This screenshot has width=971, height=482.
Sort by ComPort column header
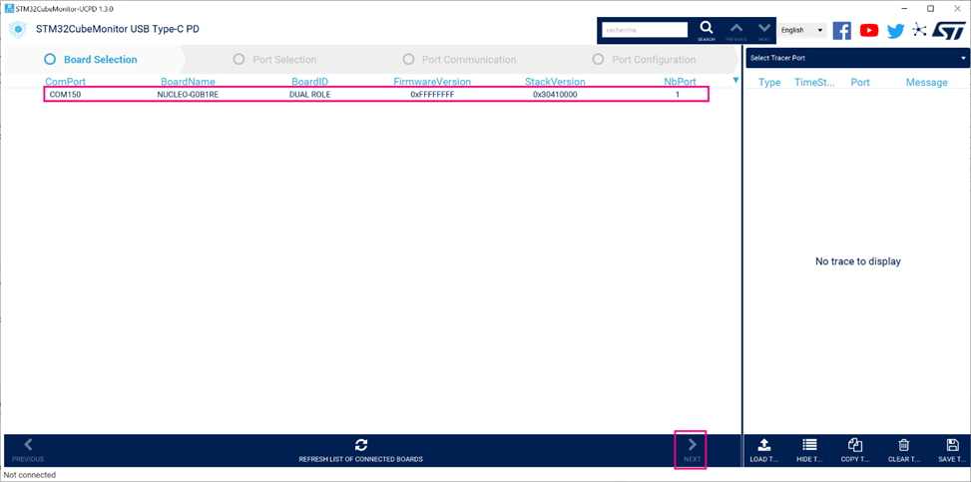[x=66, y=82]
